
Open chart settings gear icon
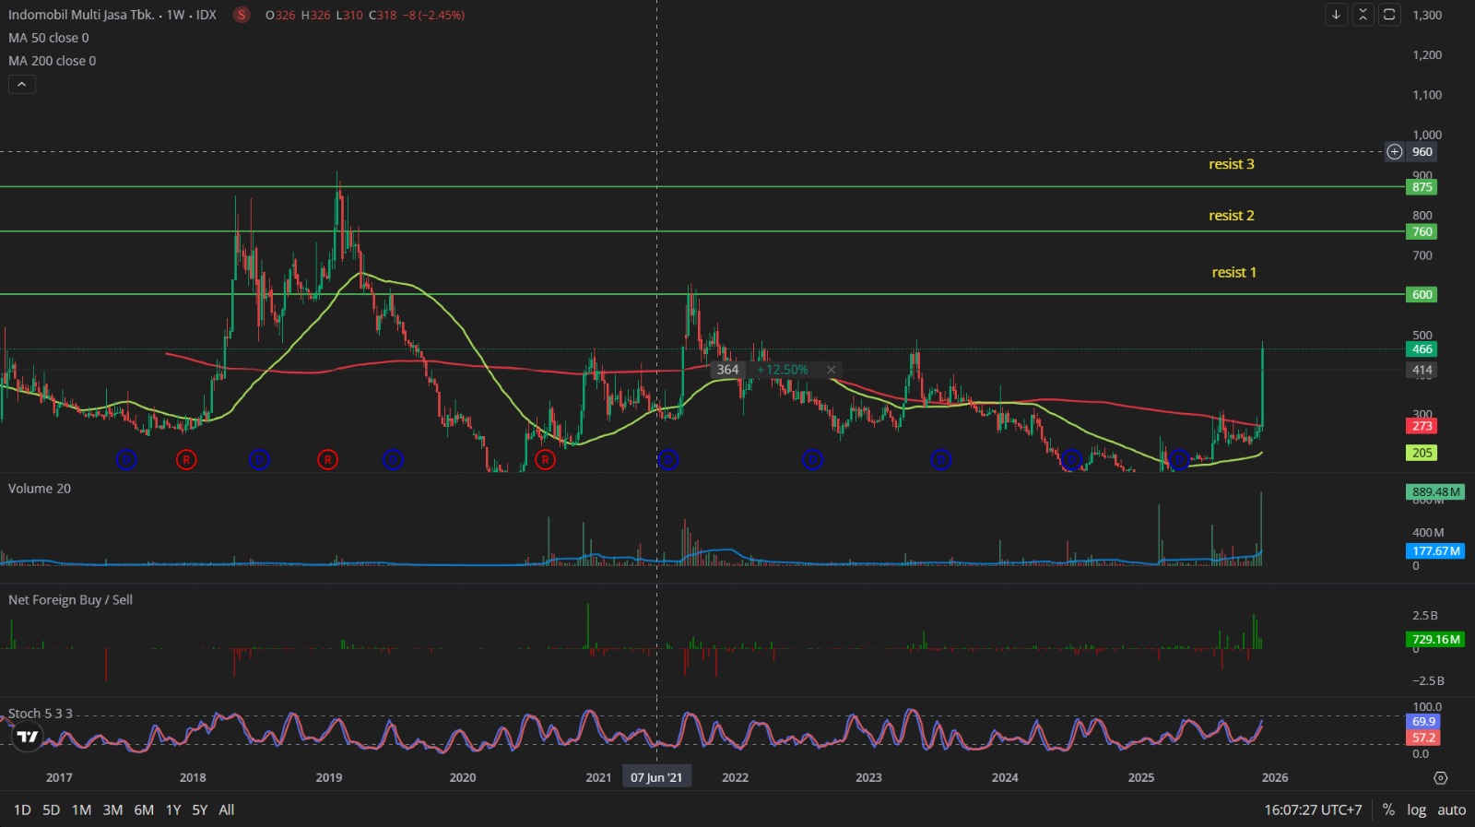(x=1441, y=778)
